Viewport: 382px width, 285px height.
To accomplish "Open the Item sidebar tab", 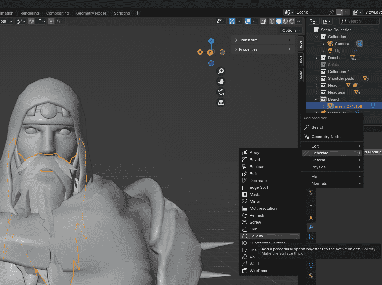I will pos(301,43).
